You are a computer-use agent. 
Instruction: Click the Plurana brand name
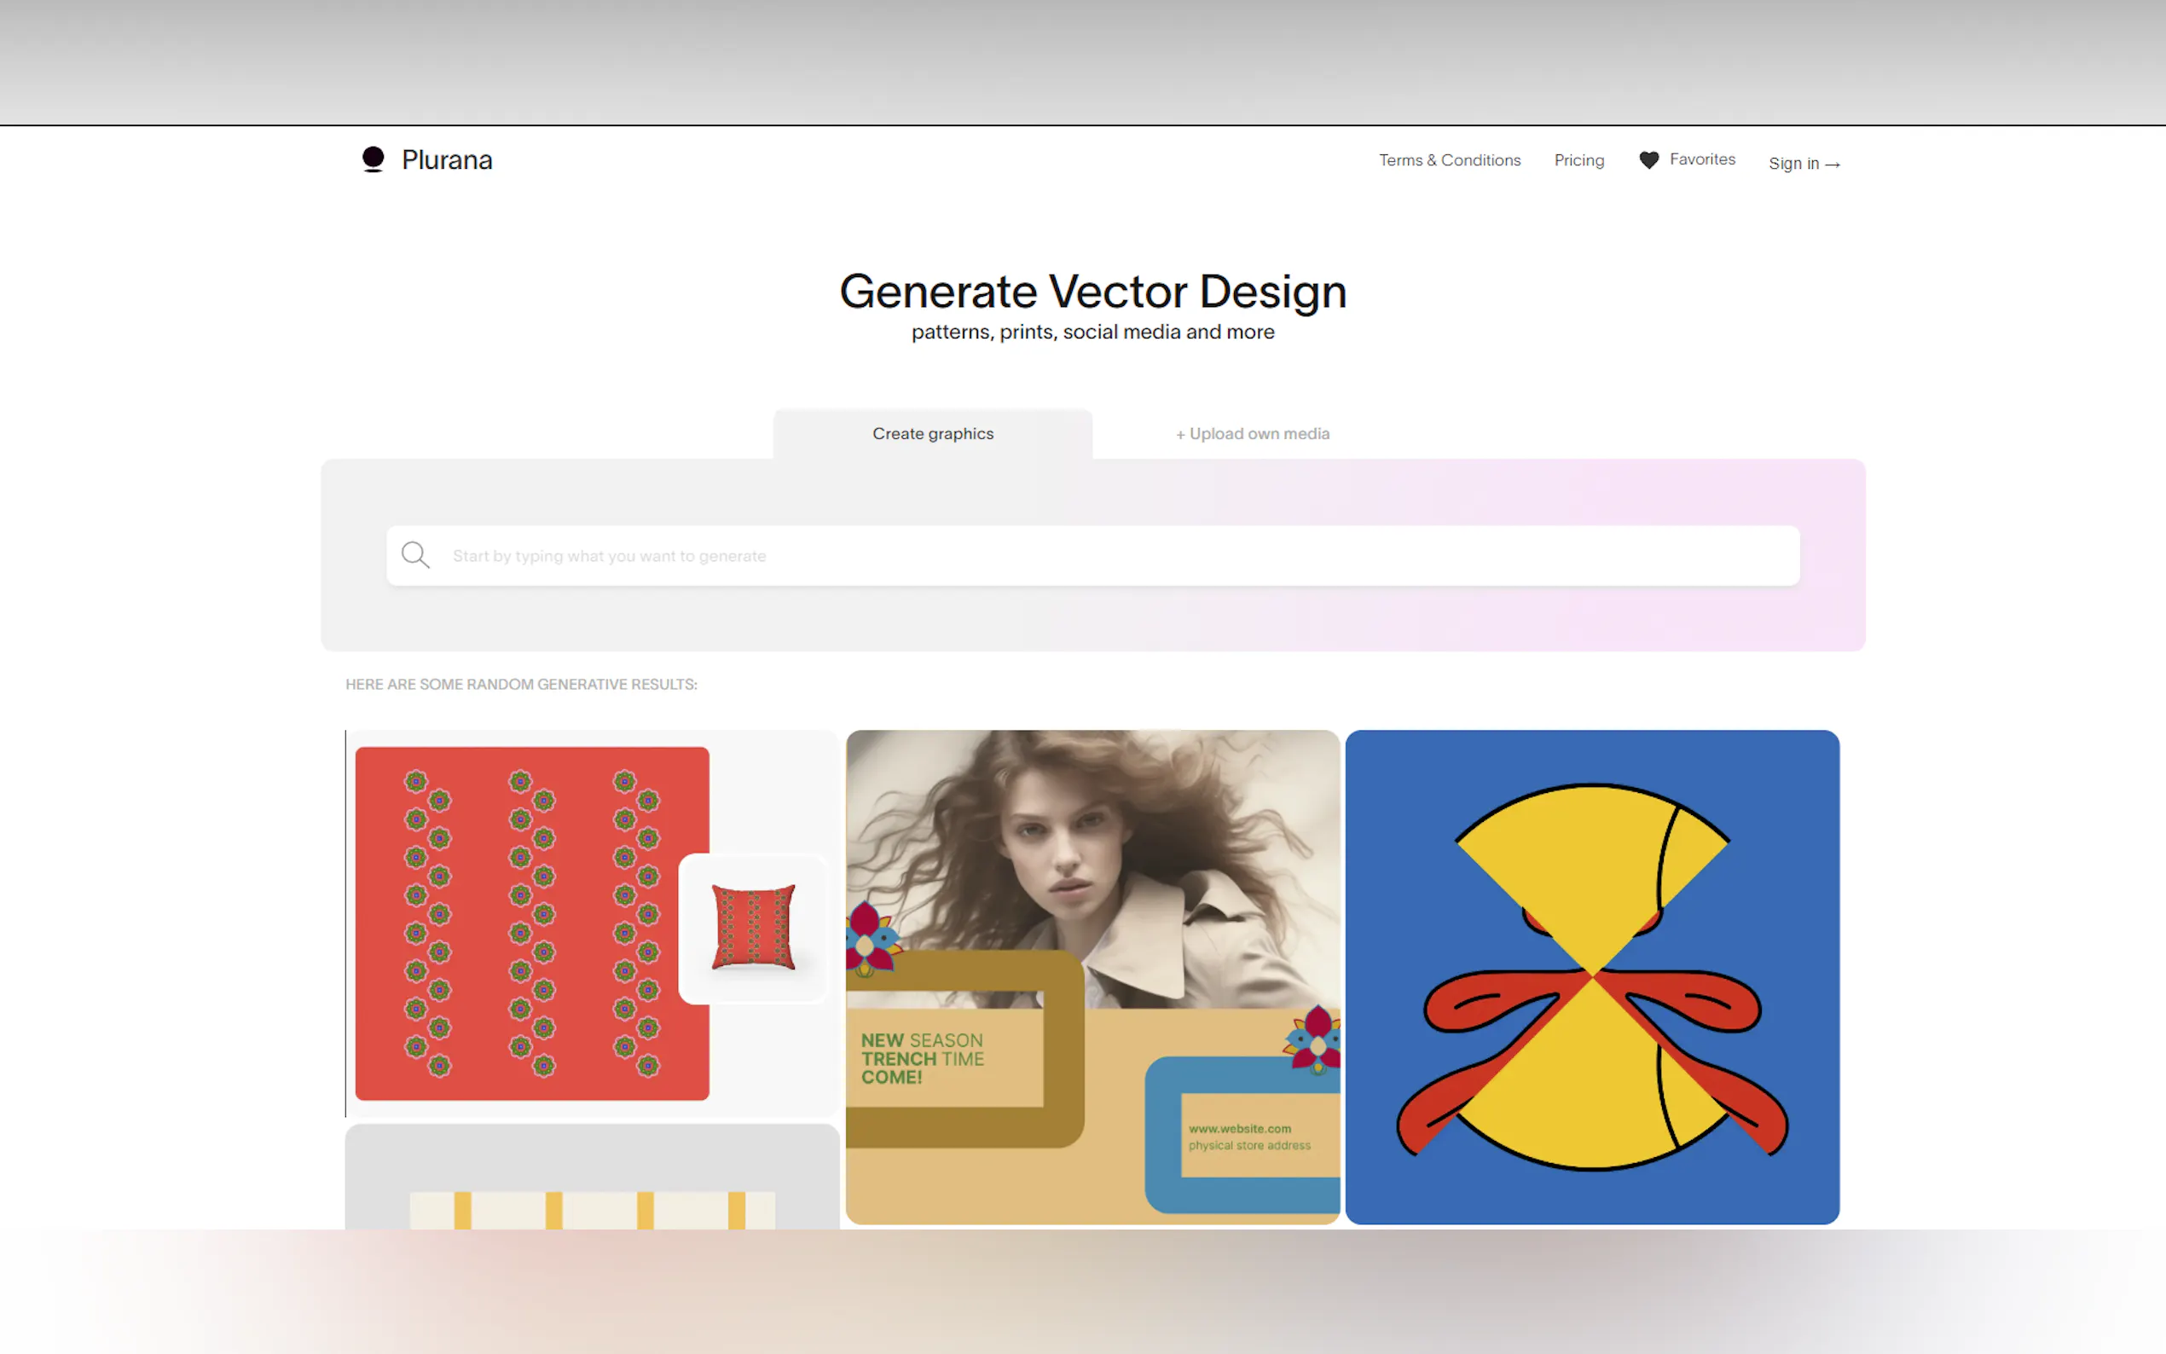point(447,160)
